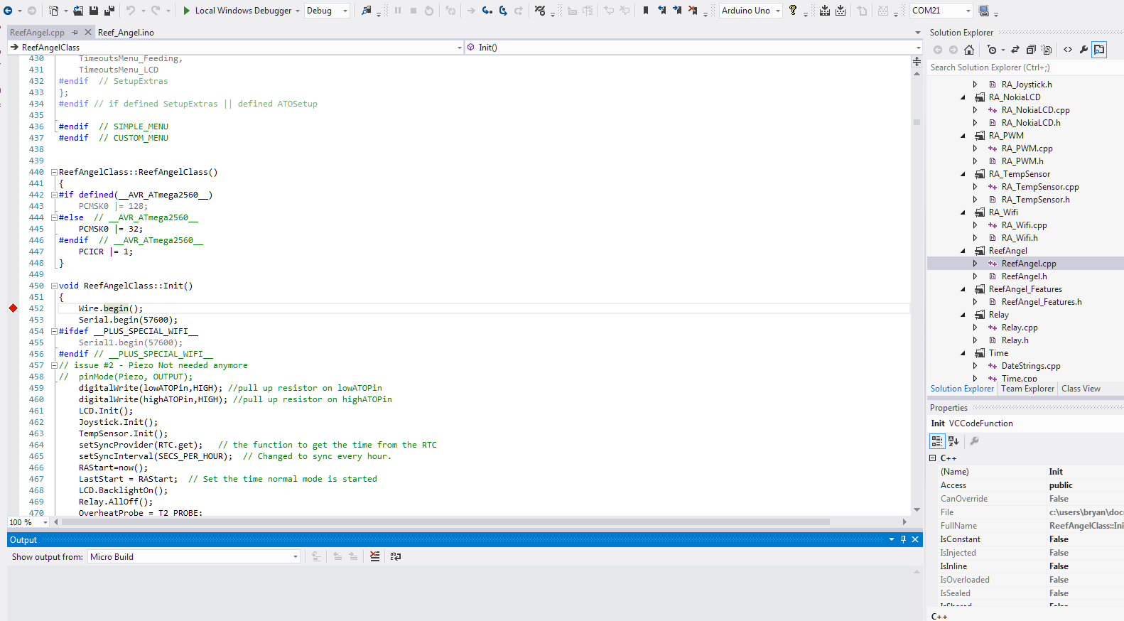Switch to the Solution Explorer tab
1124x621 pixels.
[x=962, y=389]
